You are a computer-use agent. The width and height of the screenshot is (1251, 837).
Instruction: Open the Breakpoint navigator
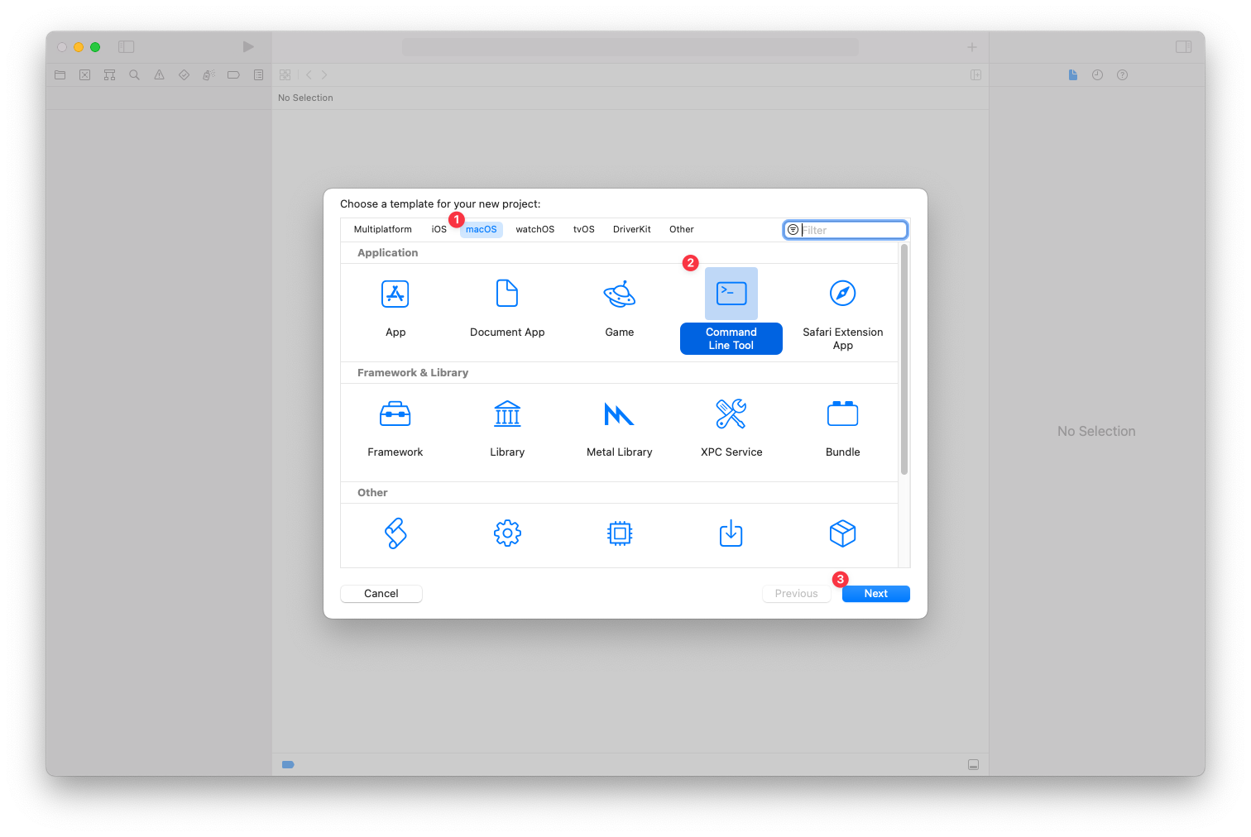233,74
